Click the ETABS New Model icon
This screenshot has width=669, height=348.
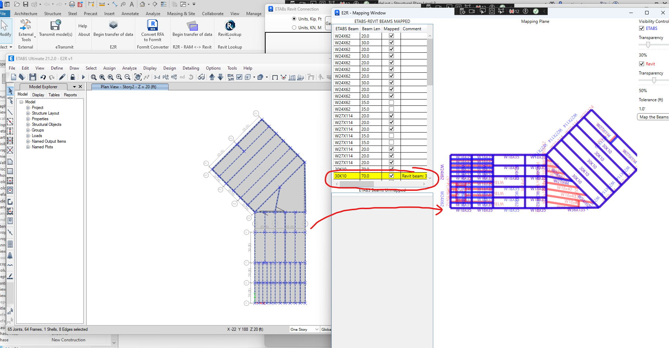13,77
